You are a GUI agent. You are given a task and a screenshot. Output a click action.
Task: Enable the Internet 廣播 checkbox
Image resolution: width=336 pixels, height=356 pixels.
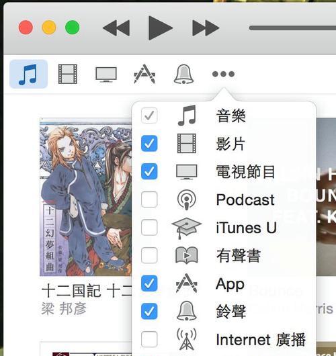coord(149,339)
